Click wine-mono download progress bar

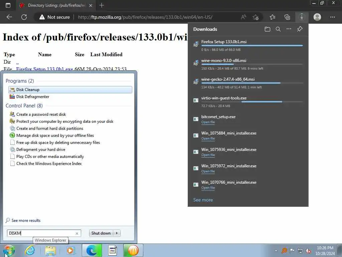252,64
